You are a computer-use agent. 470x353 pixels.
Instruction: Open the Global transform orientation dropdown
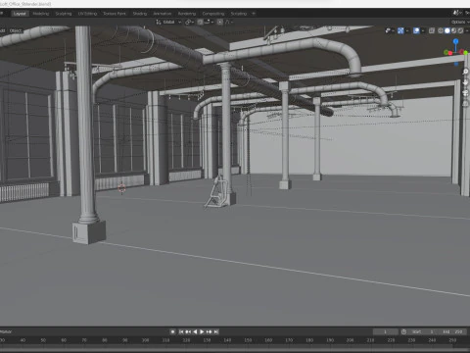coord(168,22)
